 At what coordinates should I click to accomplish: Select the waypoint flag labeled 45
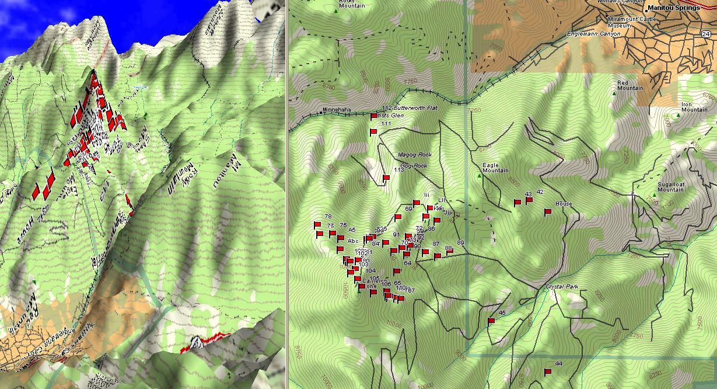tap(491, 321)
